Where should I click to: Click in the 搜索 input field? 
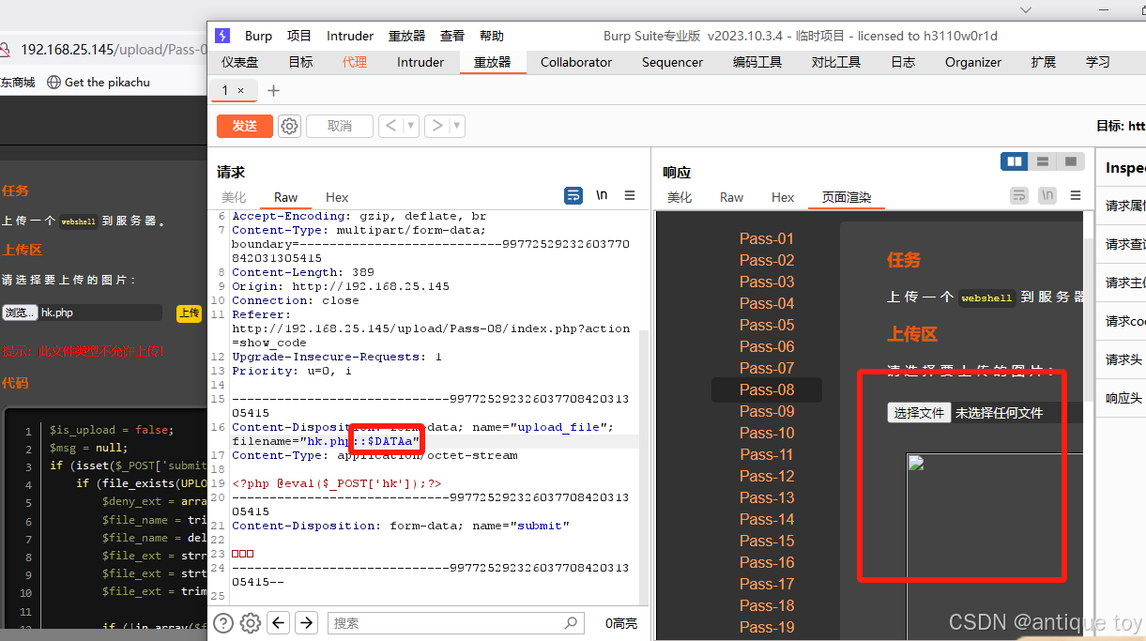pos(454,622)
